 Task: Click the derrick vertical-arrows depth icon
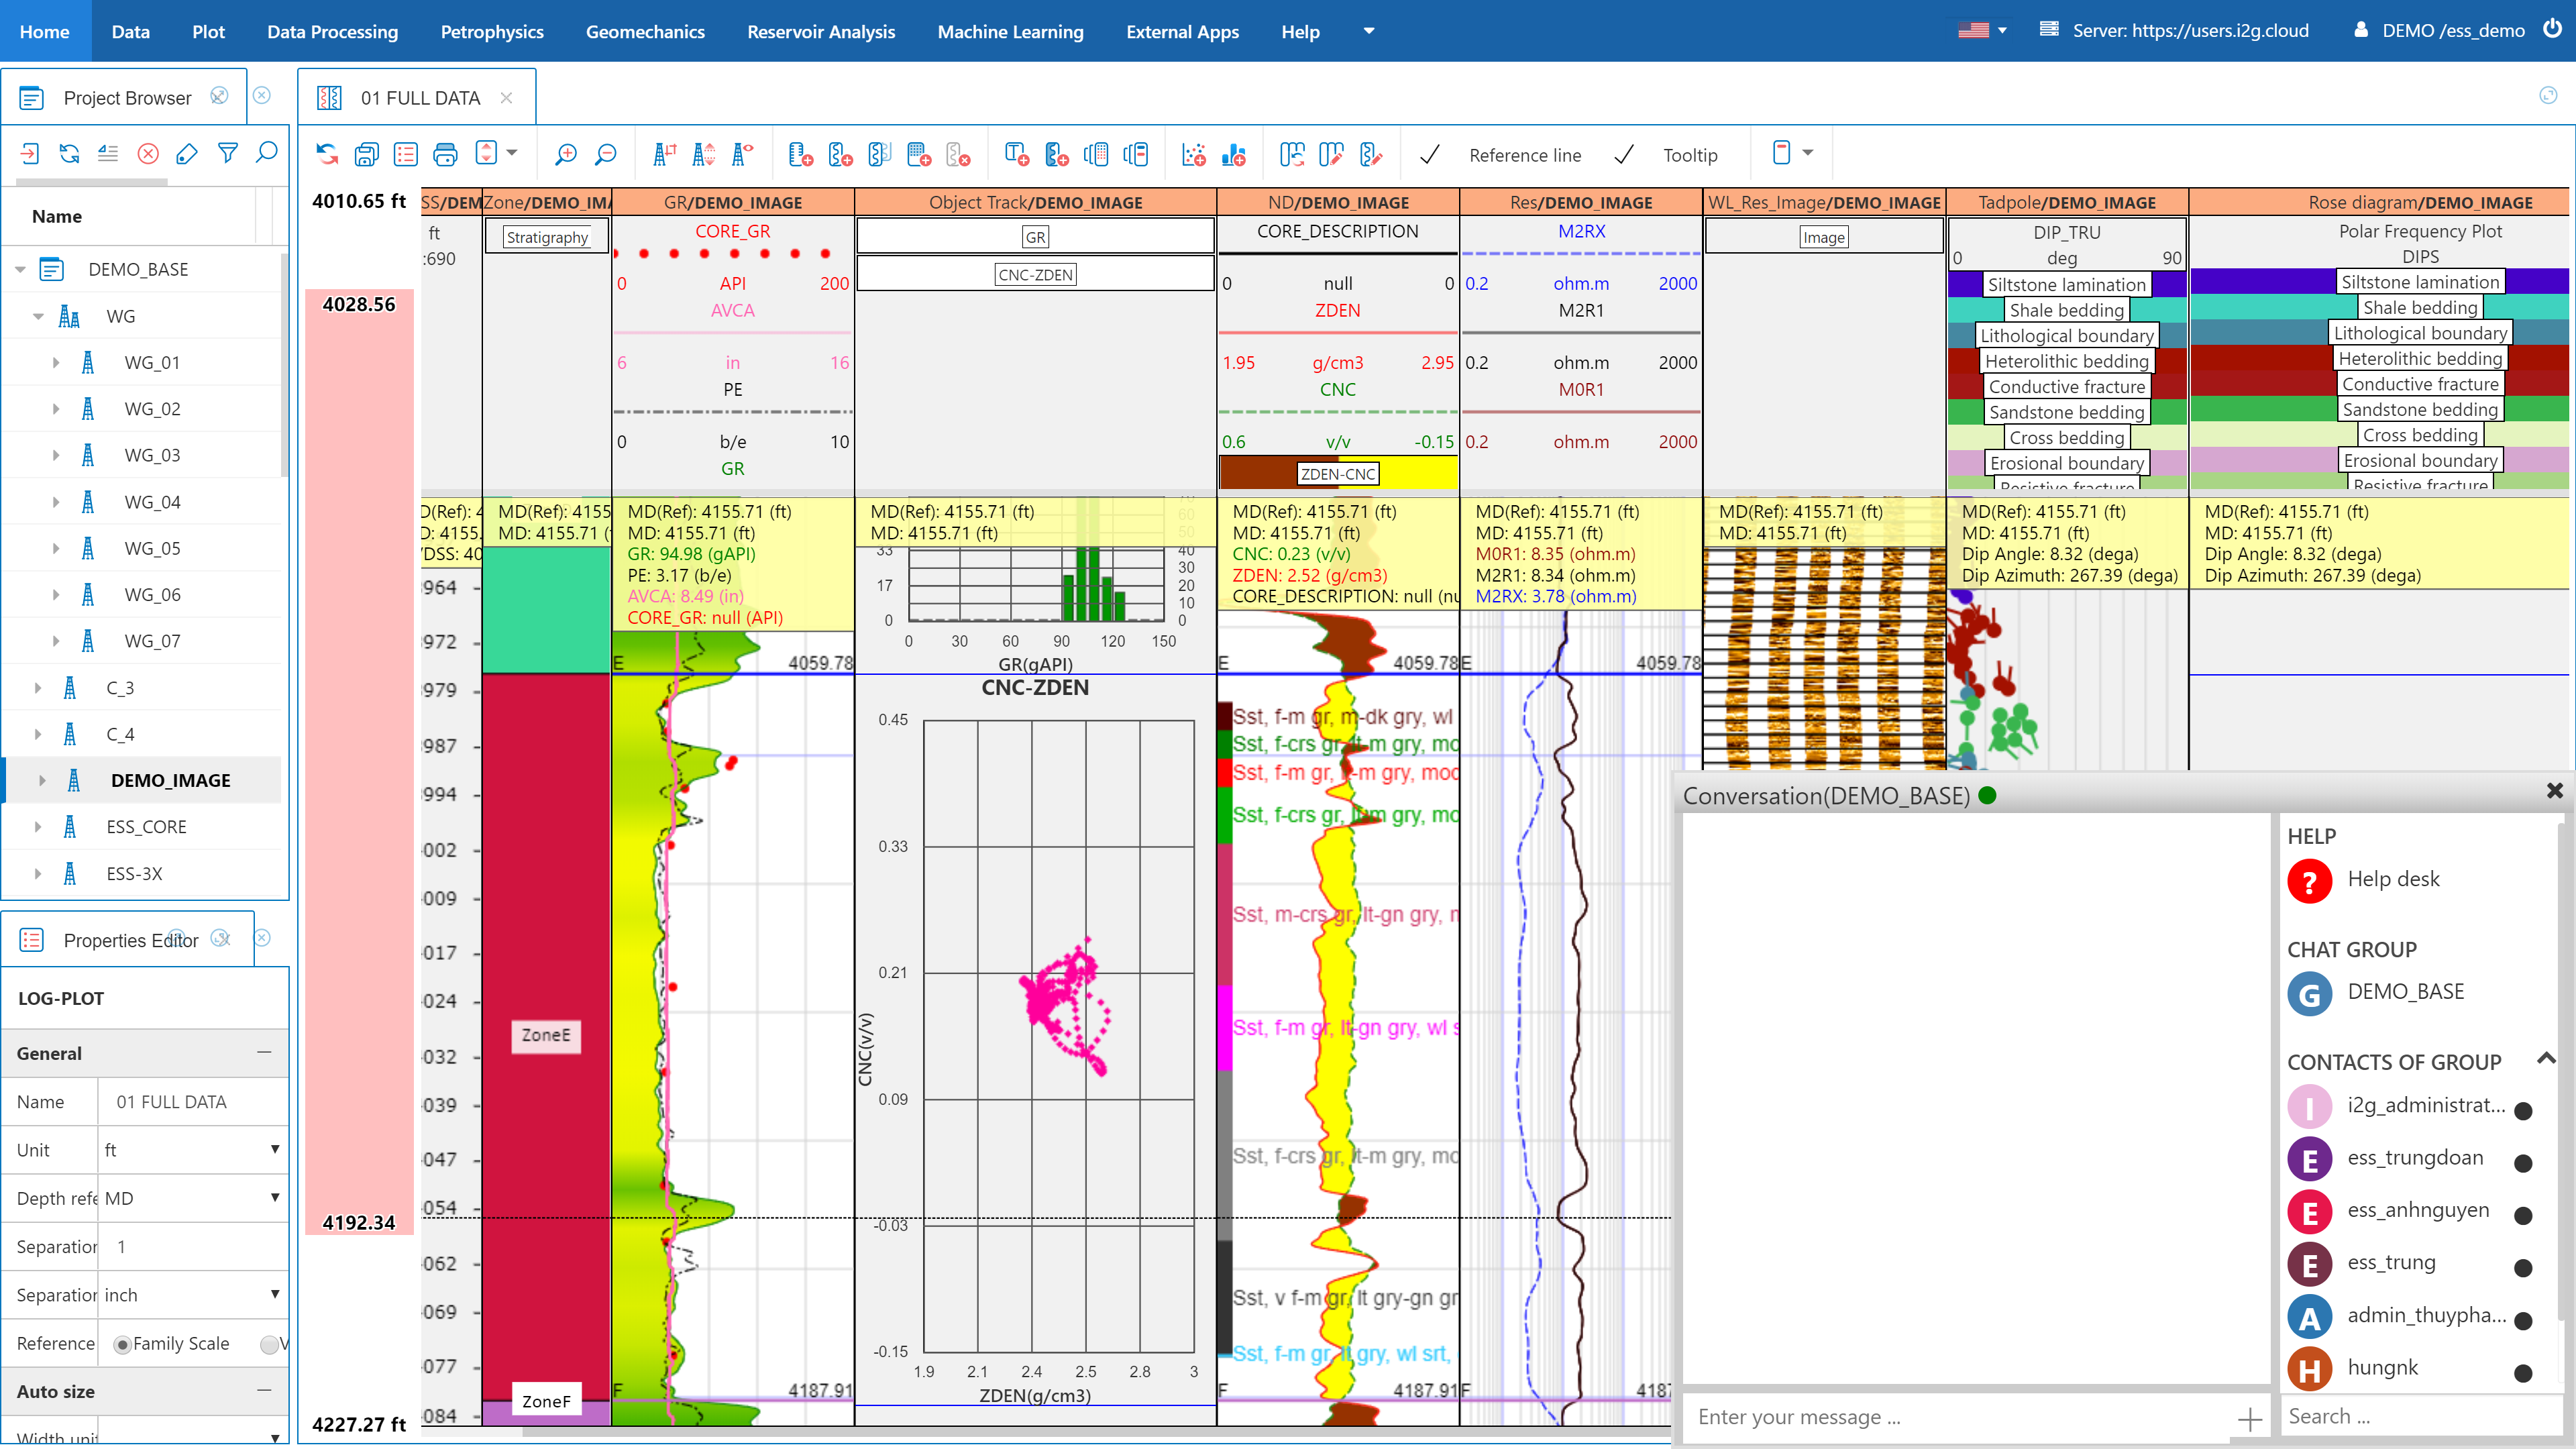tap(704, 154)
